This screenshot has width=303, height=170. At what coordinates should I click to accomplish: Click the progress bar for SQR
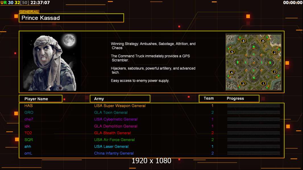click(254, 140)
